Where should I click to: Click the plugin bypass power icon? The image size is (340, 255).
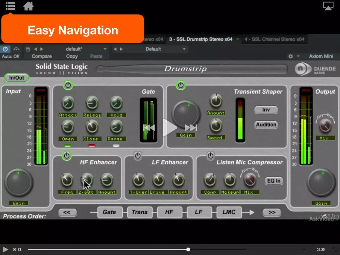(x=5, y=49)
